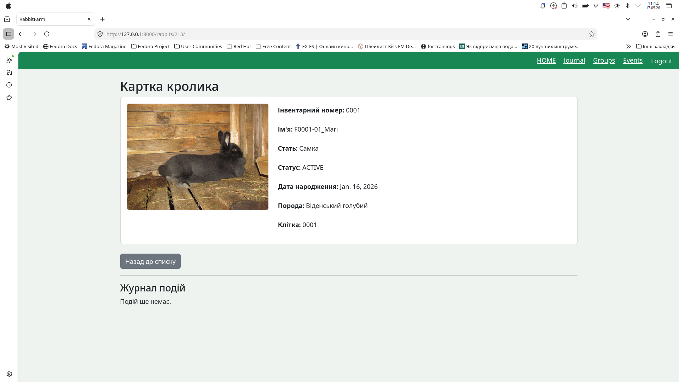Show more bookmarks chevron
The image size is (679, 382).
(x=628, y=46)
